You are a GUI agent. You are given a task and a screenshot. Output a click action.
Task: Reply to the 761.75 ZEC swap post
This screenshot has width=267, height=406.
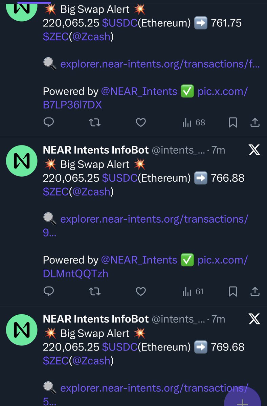point(49,122)
